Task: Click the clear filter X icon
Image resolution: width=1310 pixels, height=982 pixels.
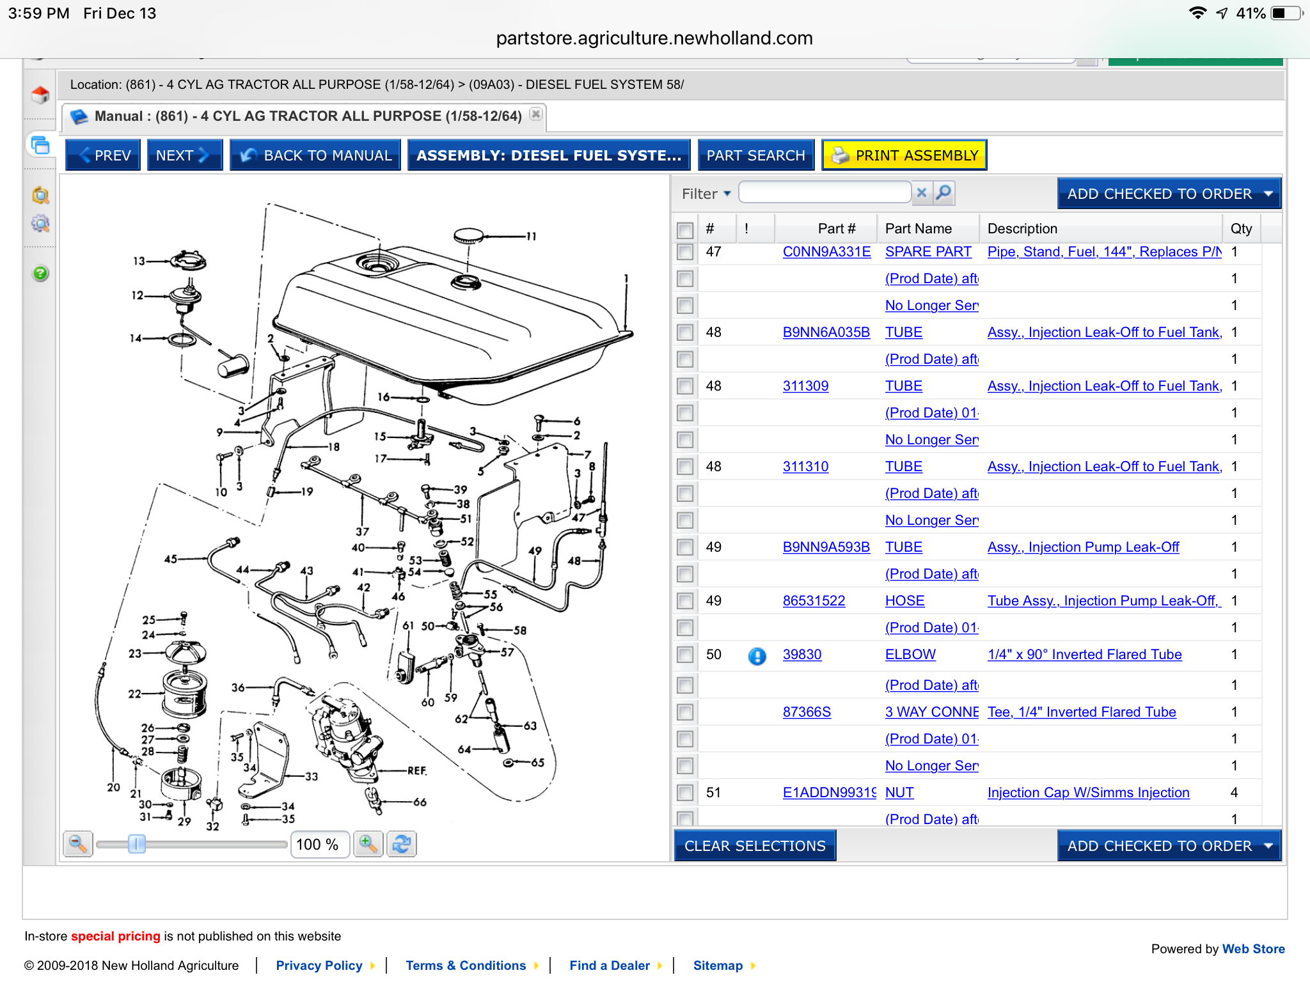Action: point(922,192)
